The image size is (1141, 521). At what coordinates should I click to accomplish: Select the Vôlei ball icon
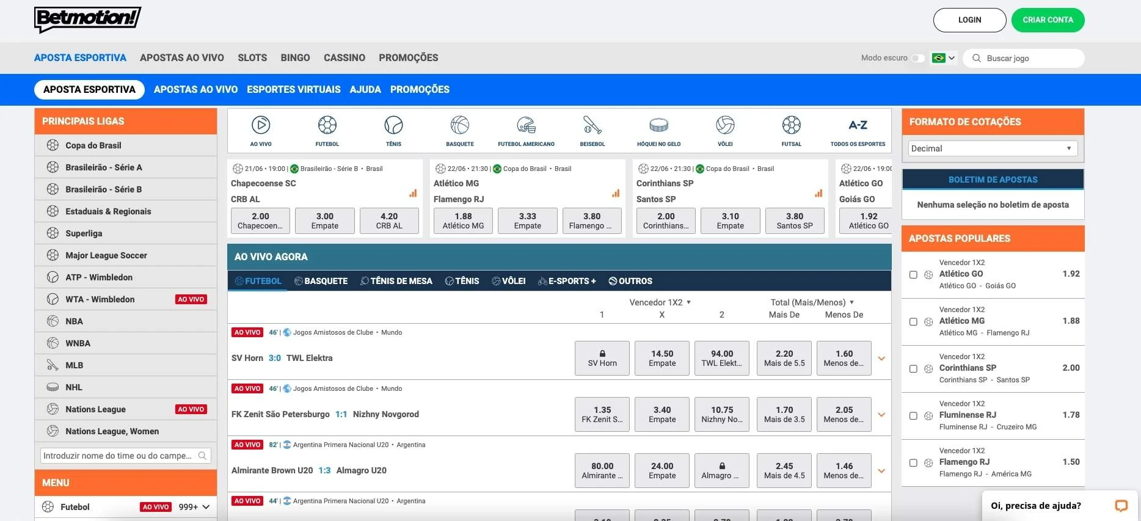click(x=725, y=125)
